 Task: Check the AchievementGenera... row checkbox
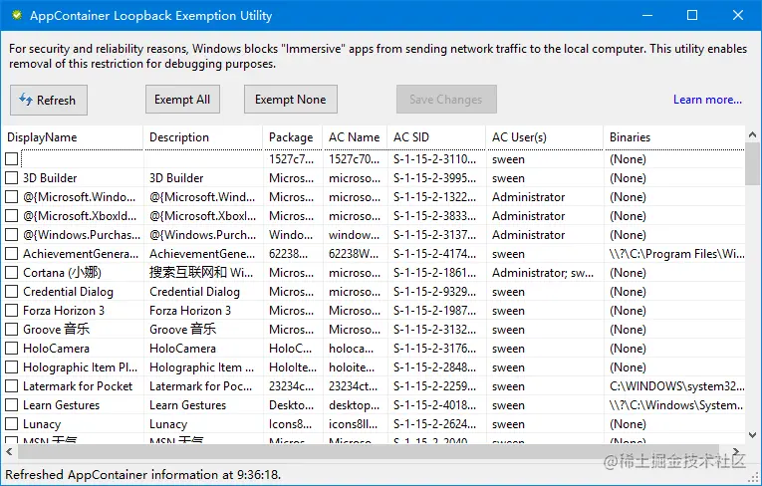[12, 254]
